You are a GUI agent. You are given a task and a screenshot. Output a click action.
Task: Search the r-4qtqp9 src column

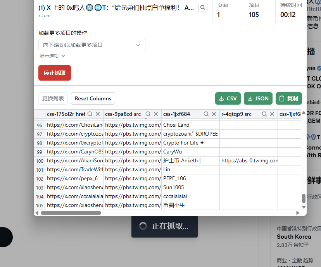(x=264, y=114)
